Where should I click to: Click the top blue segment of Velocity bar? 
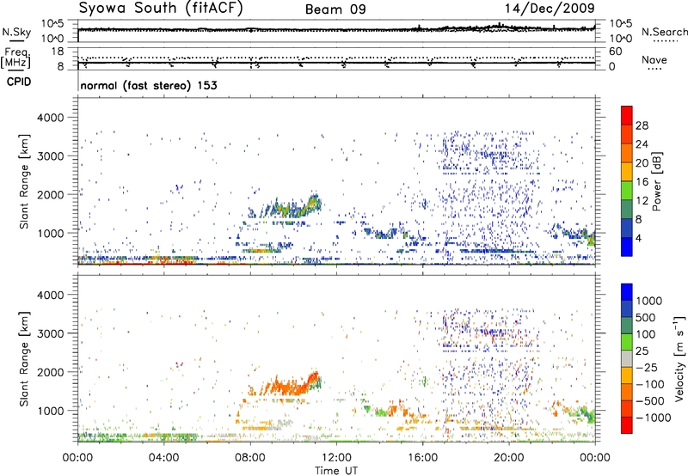(x=627, y=292)
